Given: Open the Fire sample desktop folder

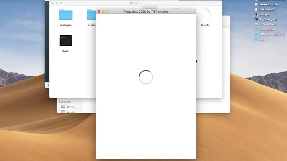Looking at the screenshot, I should click(265, 29).
